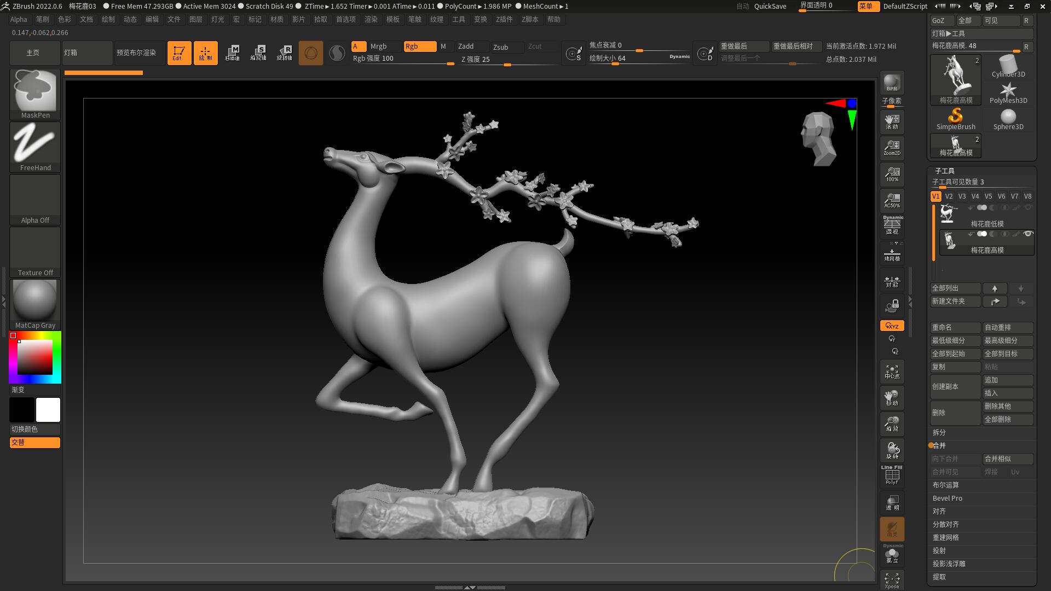Set view to actual size with 100% icon

pos(892,173)
